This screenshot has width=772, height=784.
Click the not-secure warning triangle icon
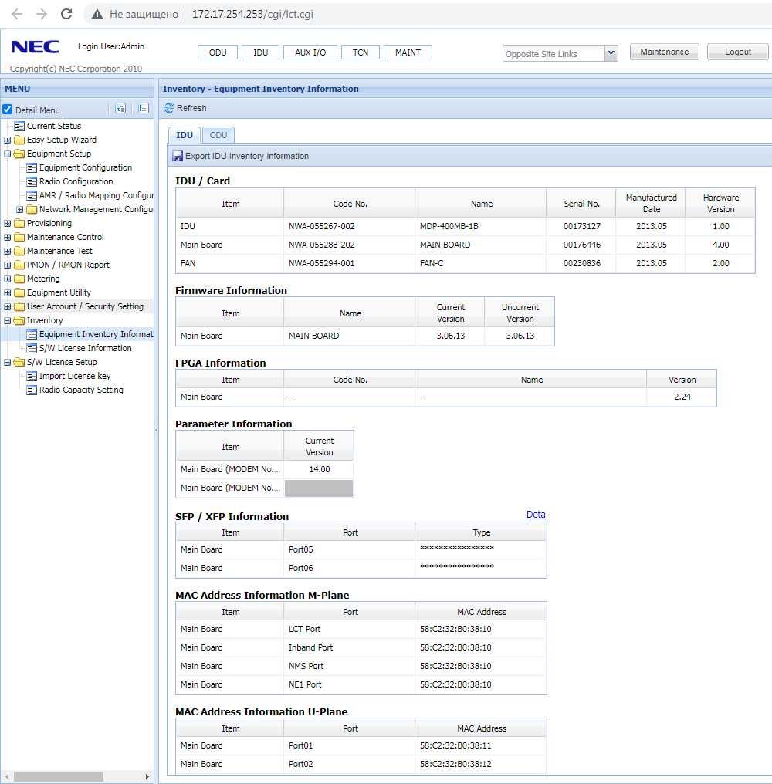tap(97, 14)
